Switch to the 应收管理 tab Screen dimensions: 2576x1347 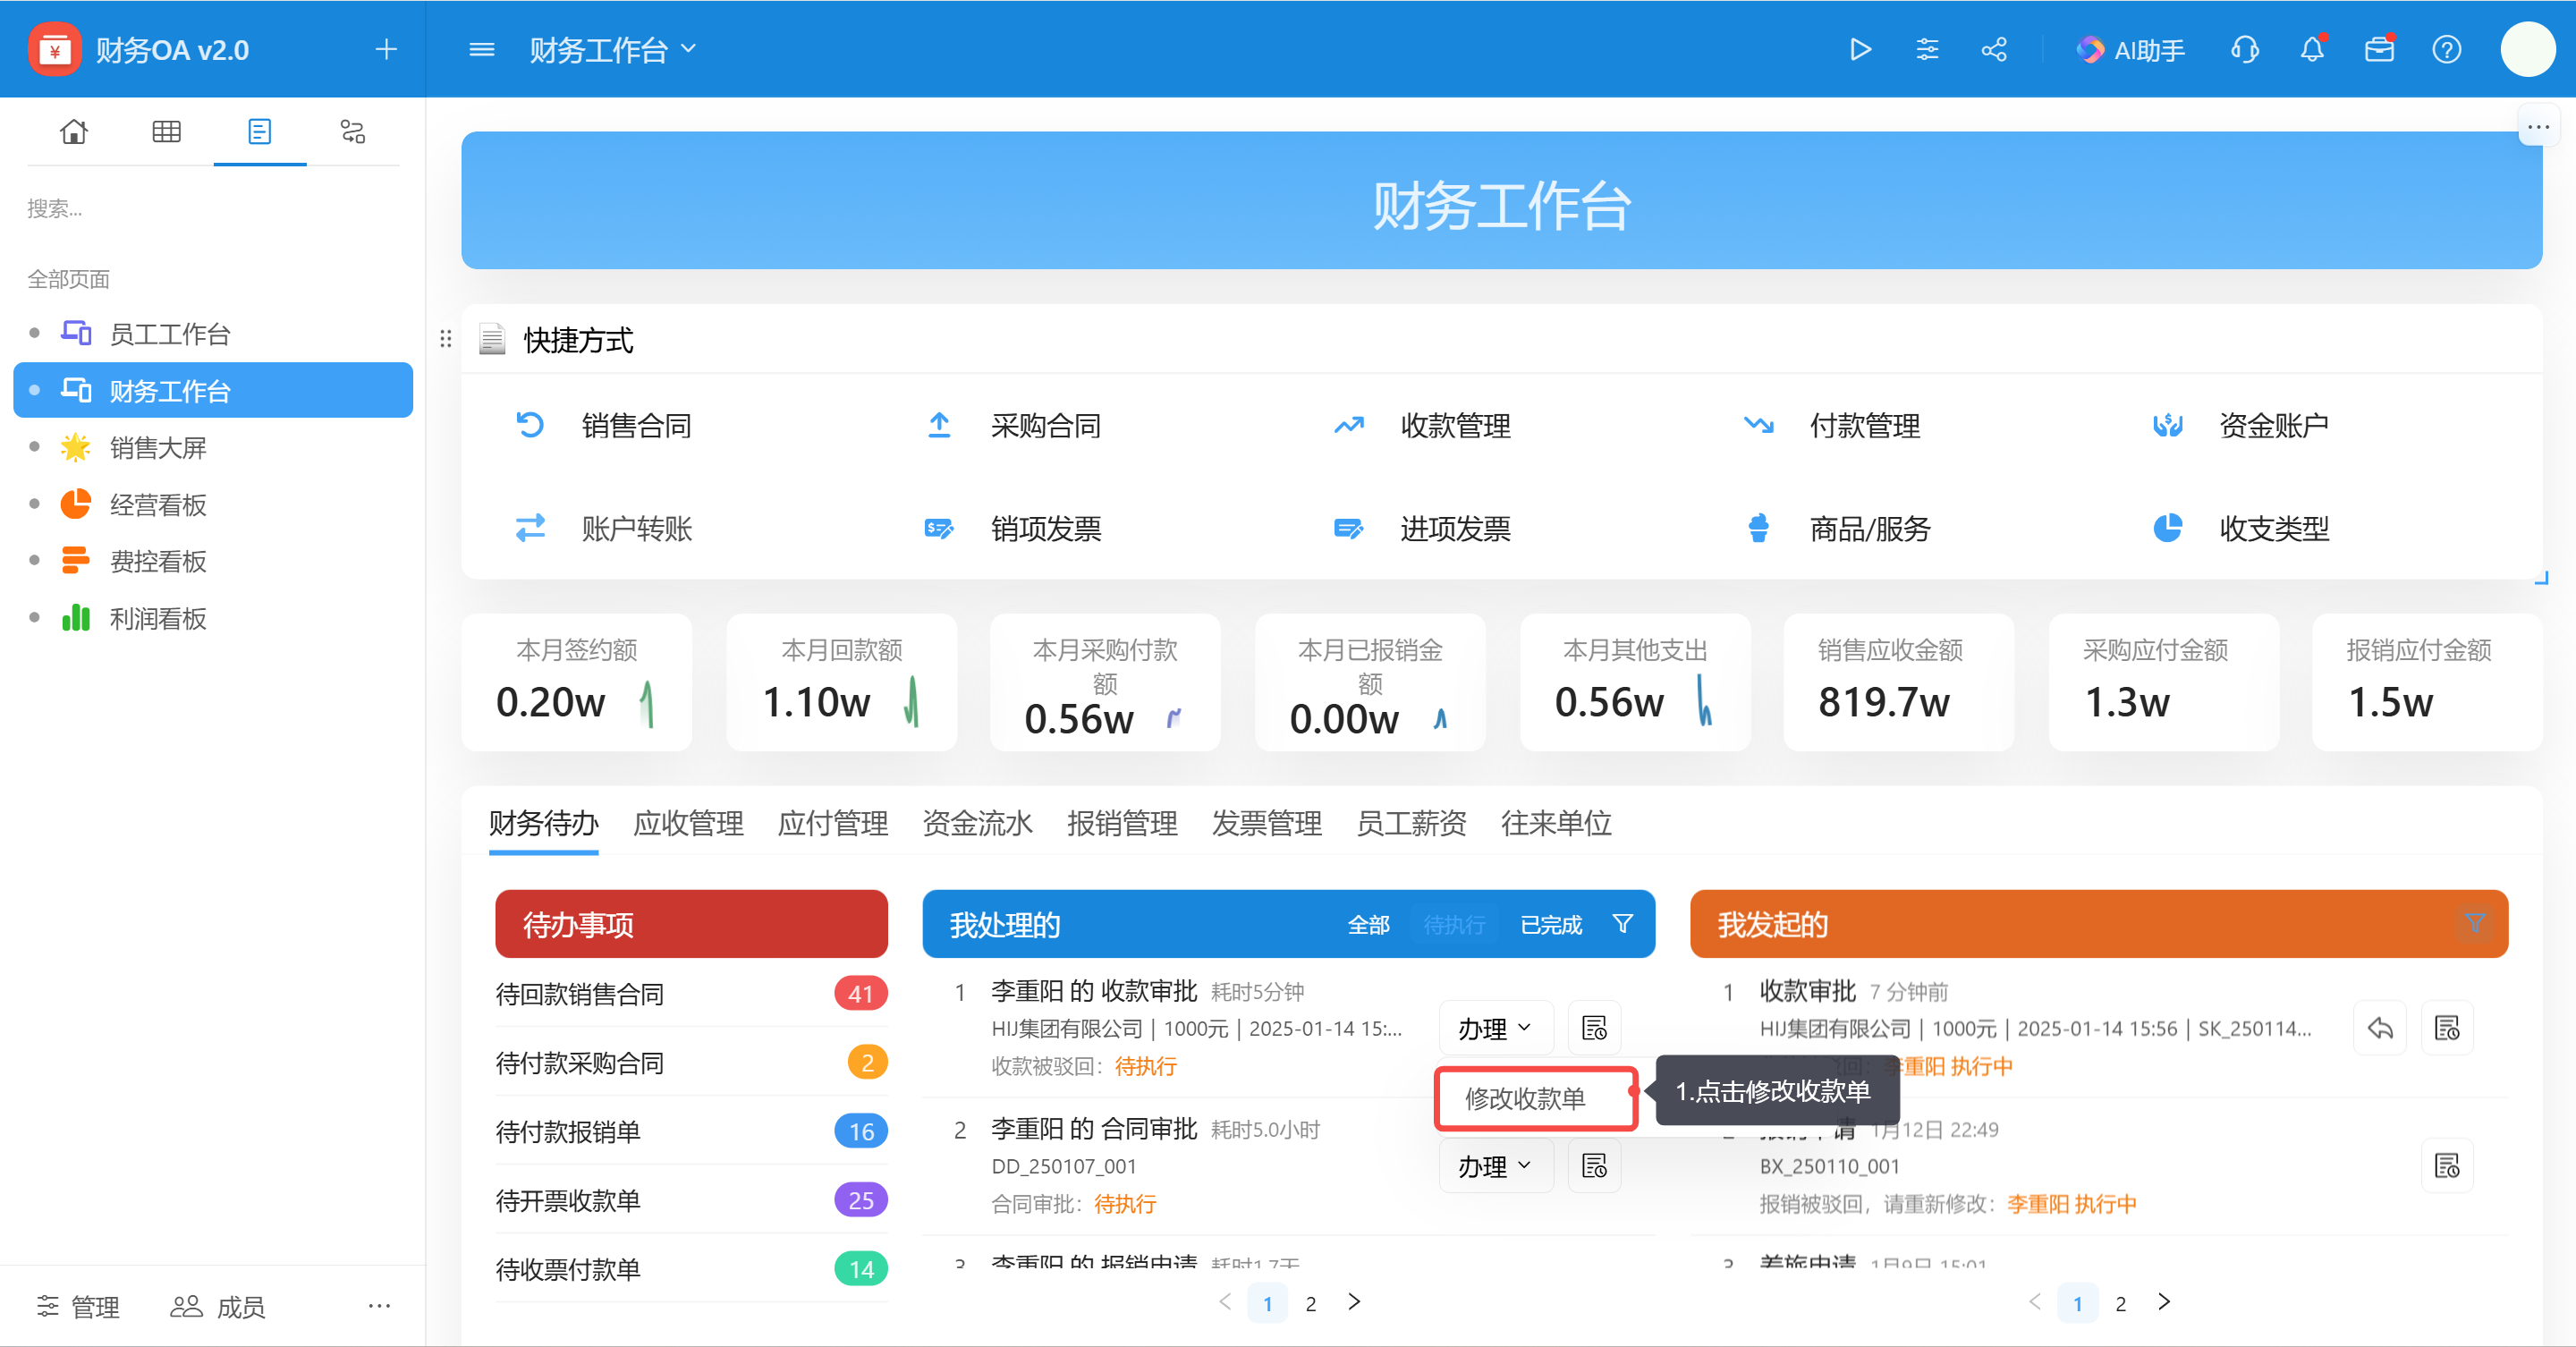(x=688, y=823)
